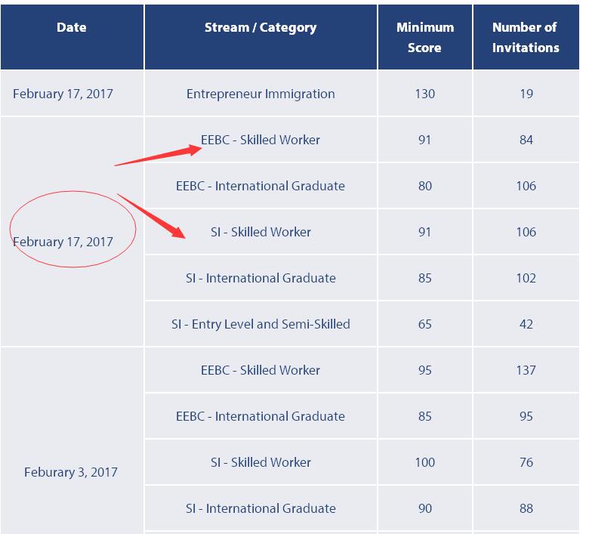Click the minimum score value 130
Image resolution: width=589 pixels, height=534 pixels.
click(x=425, y=94)
